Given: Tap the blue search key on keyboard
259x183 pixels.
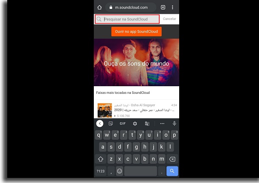Looking at the screenshot, I should [172, 171].
